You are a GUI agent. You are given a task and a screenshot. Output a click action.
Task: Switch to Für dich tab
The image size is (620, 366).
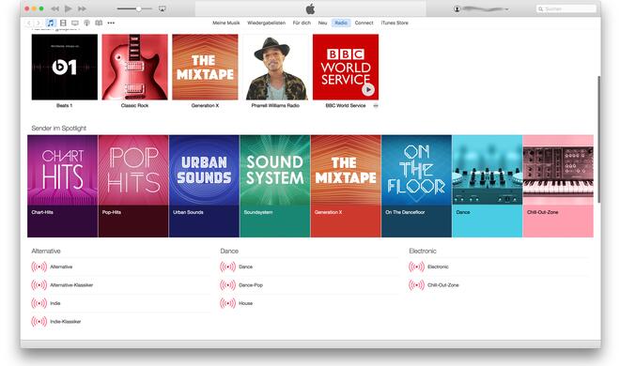[x=302, y=23]
